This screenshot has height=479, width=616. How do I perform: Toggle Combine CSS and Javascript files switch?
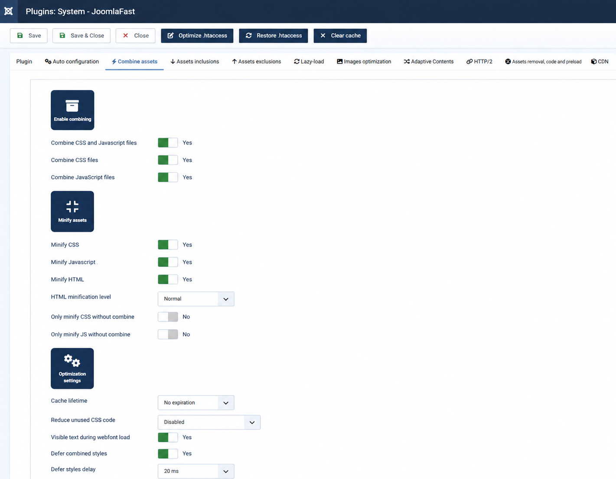pyautogui.click(x=168, y=143)
